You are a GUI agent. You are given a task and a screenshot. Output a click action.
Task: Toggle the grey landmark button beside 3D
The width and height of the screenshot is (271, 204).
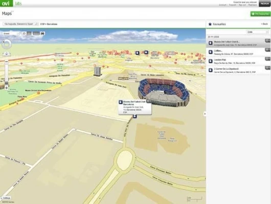click(x=29, y=33)
